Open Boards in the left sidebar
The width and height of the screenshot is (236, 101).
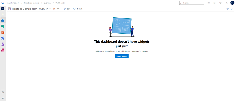point(3,26)
